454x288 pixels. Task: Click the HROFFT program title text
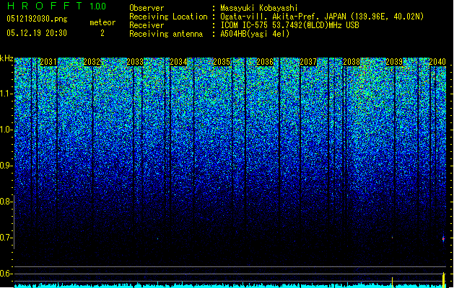tap(45, 6)
